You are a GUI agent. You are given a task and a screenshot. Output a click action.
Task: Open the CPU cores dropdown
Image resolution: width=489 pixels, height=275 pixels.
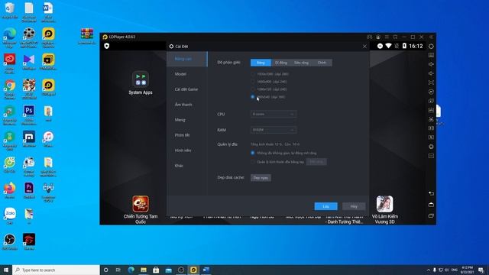[x=274, y=114]
